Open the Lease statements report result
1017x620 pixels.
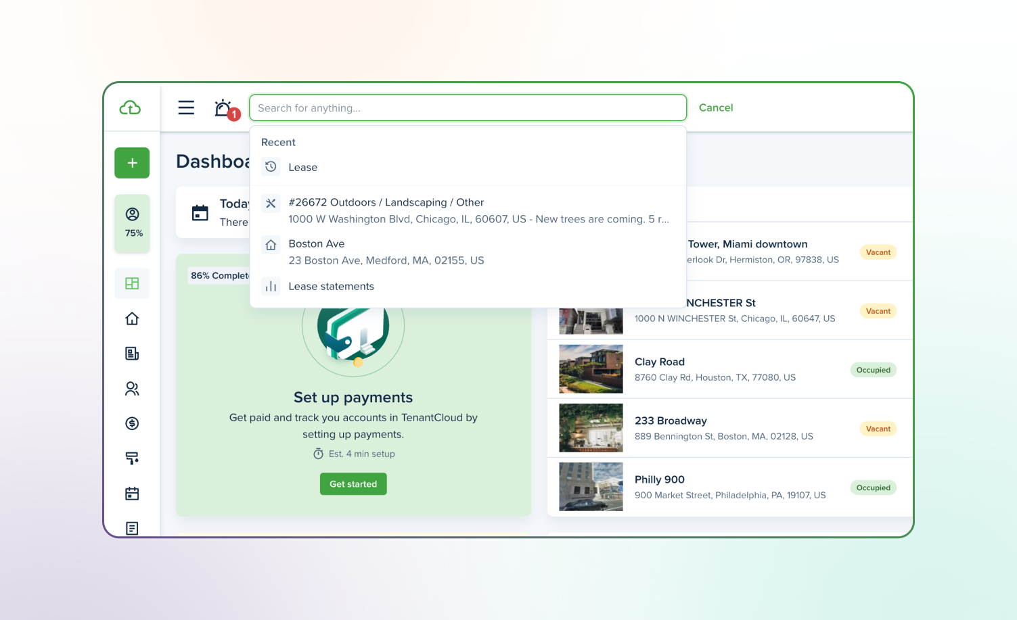coord(468,286)
